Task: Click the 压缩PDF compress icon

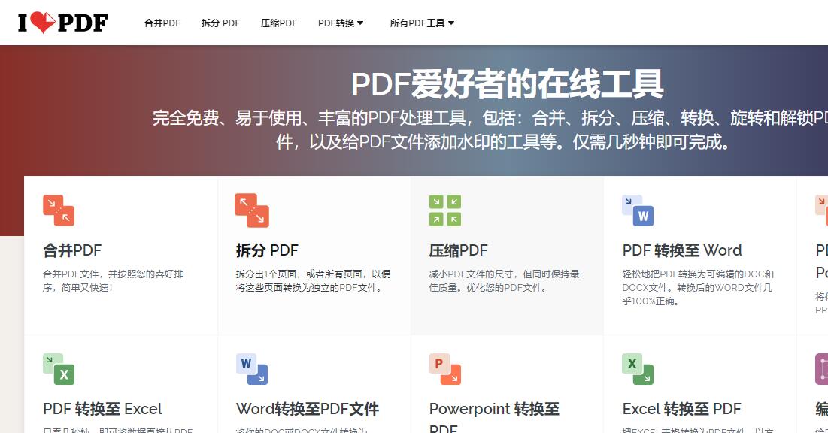Action: coord(445,210)
